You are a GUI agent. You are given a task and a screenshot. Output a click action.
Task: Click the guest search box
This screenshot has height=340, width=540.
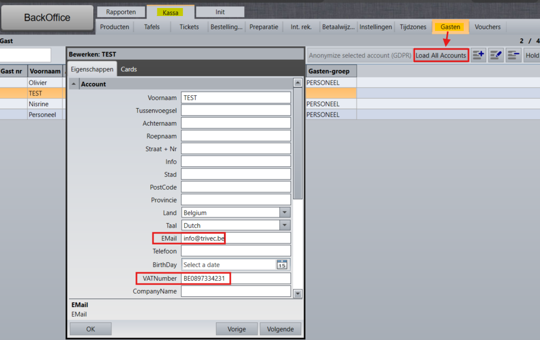[x=25, y=55]
